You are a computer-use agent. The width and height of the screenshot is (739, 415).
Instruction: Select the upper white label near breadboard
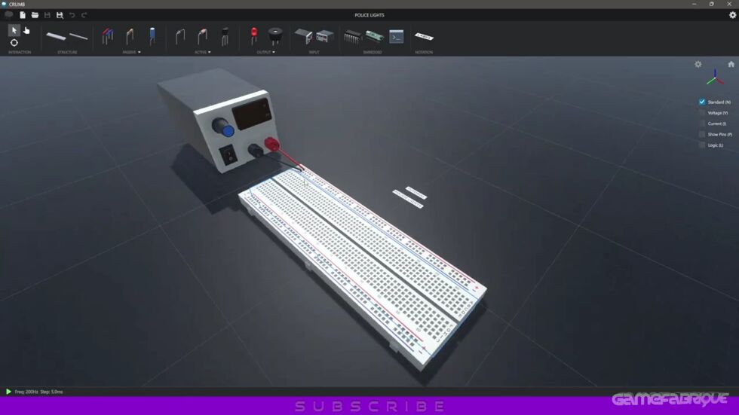[x=416, y=193]
